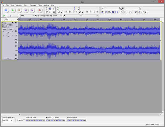Pick the Draw (pencil) tool
Screen dimensions: 165x127
point(54,9)
